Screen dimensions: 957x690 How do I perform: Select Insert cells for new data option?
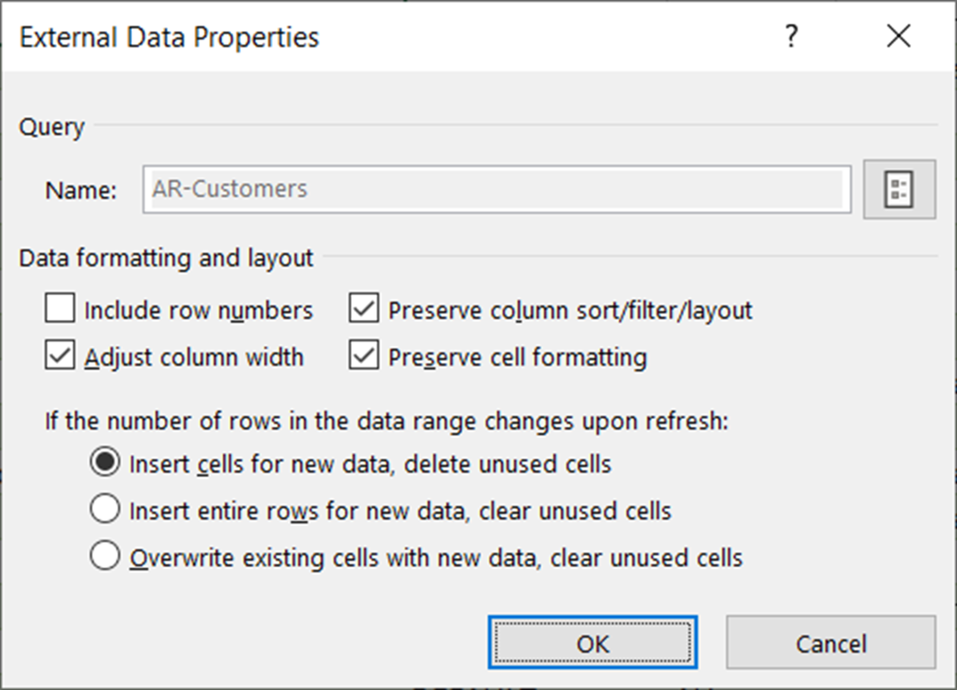click(106, 463)
